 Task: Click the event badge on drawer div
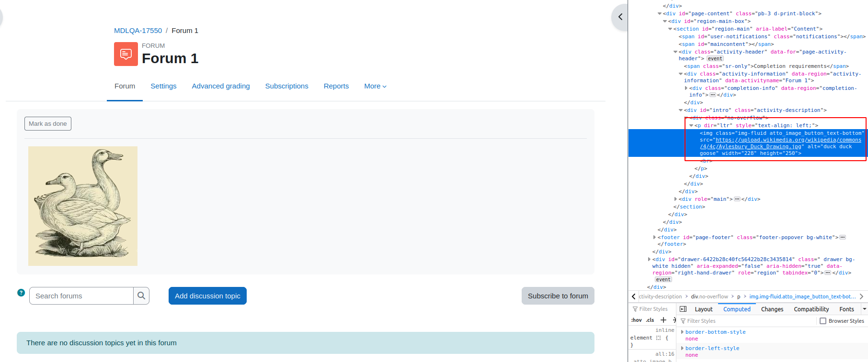pyautogui.click(x=663, y=279)
